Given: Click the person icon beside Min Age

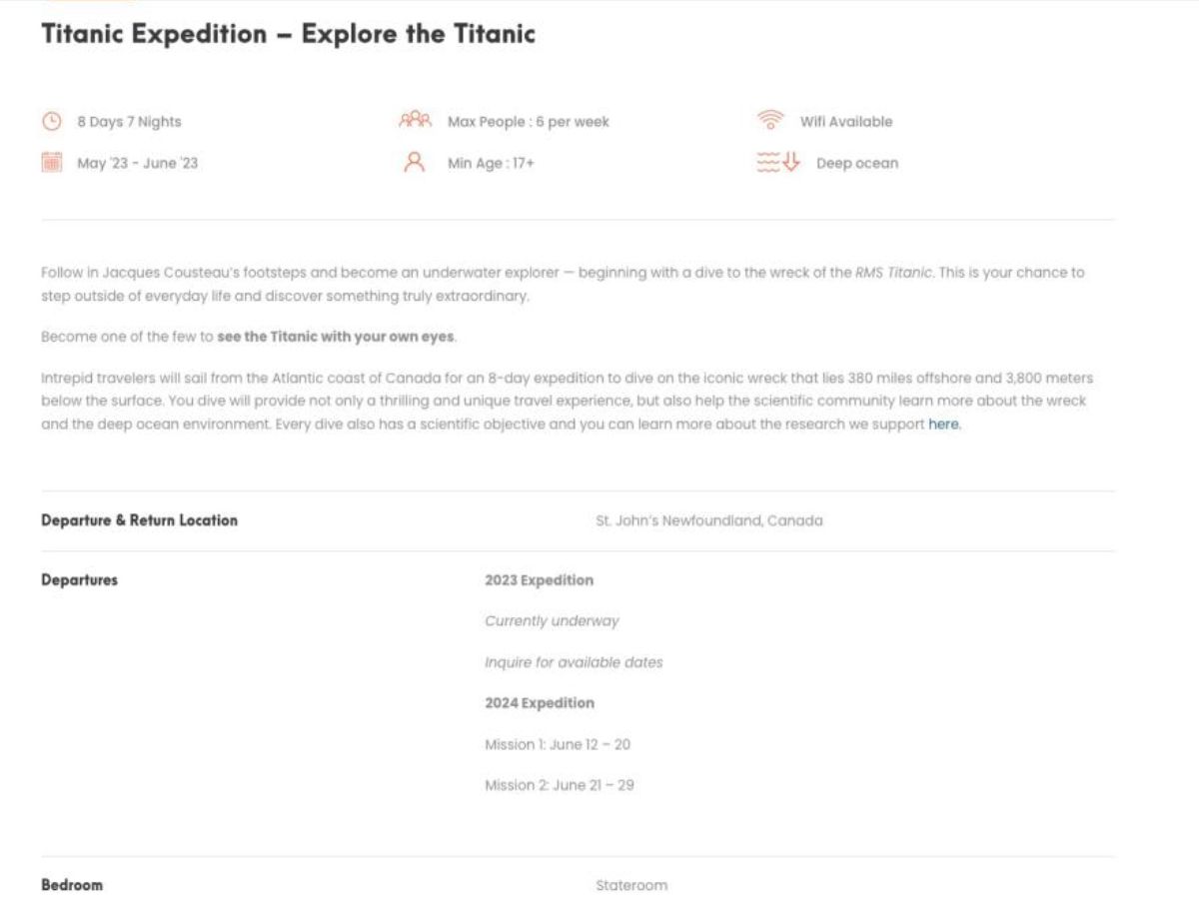Looking at the screenshot, I should pos(414,163).
